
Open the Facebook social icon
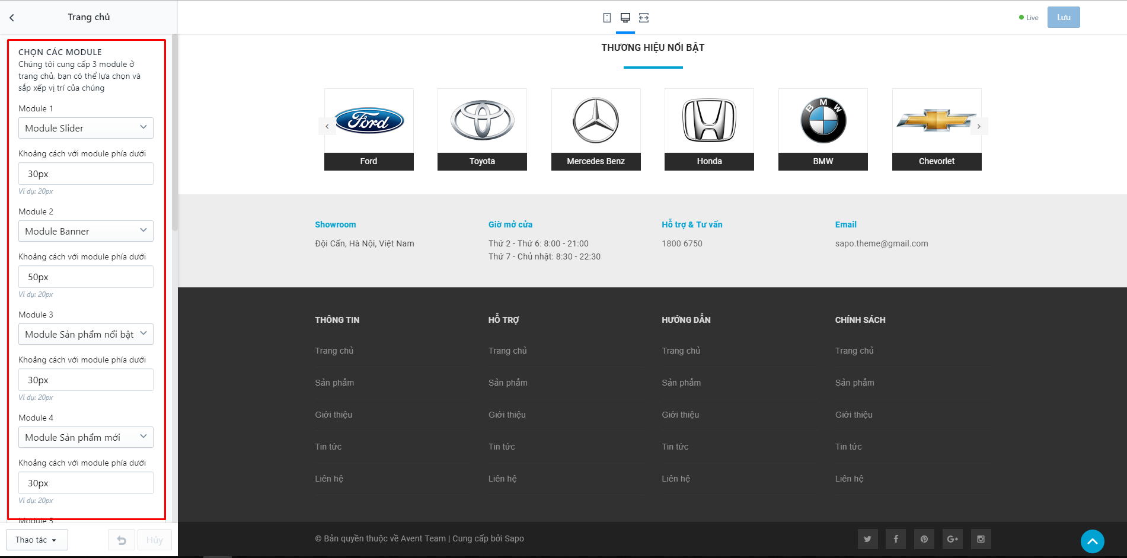tap(896, 539)
